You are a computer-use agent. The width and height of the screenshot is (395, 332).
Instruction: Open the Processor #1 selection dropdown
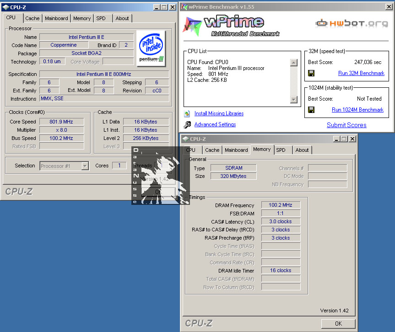[x=85, y=166]
